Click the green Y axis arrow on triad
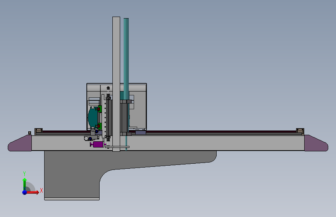The height and width of the screenshot is (217, 336). (24, 184)
